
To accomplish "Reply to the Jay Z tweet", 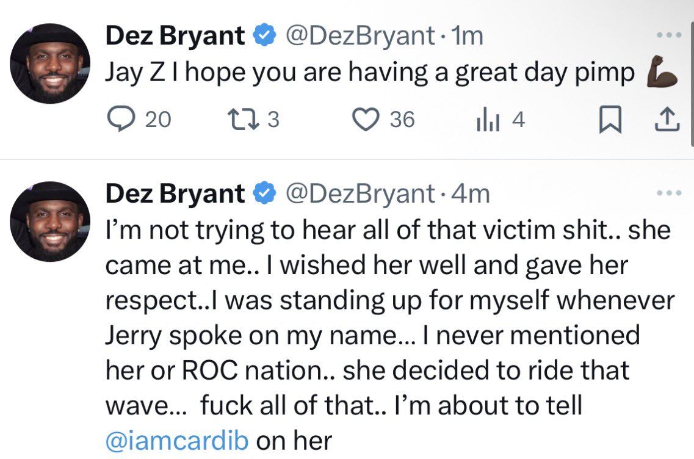I will [139, 119].
